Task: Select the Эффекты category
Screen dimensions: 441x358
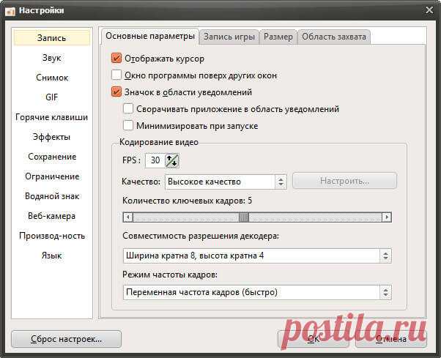Action: coord(52,137)
